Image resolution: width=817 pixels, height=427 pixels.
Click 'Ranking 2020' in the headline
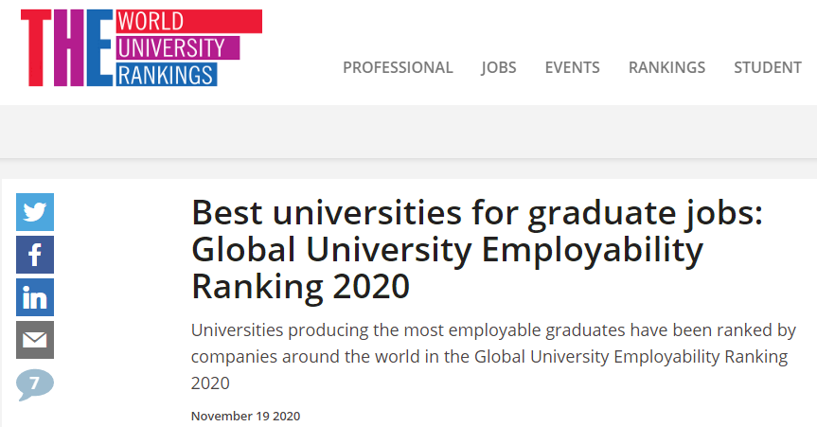pyautogui.click(x=301, y=287)
